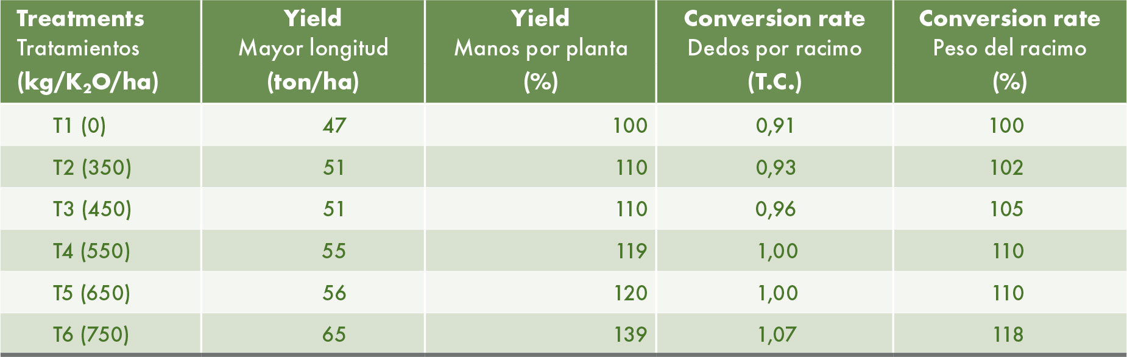1127x357 pixels.
Task: Select the 56 ton/ha yield cell
Action: [334, 293]
